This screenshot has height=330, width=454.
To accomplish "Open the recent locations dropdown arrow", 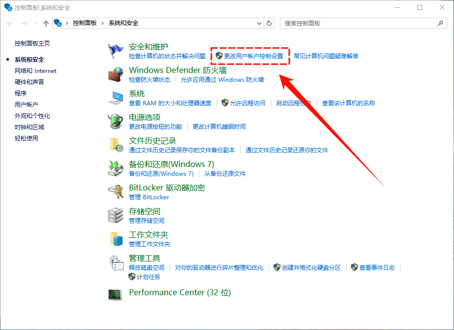I will click(x=36, y=24).
